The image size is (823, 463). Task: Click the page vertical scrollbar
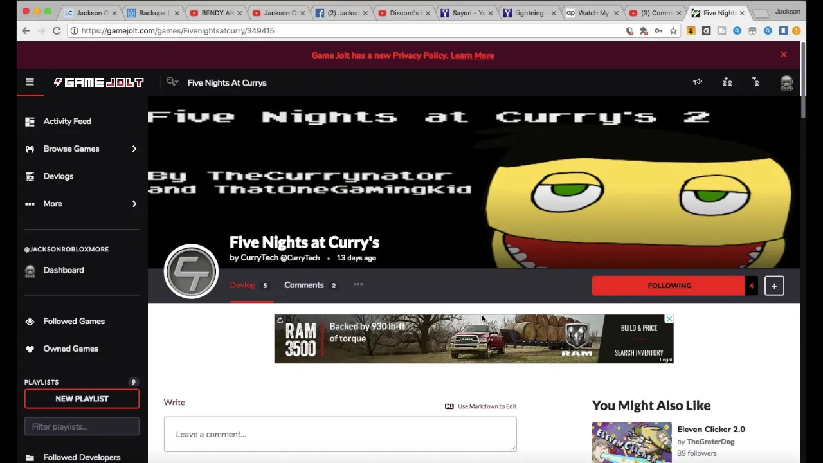coord(803,80)
